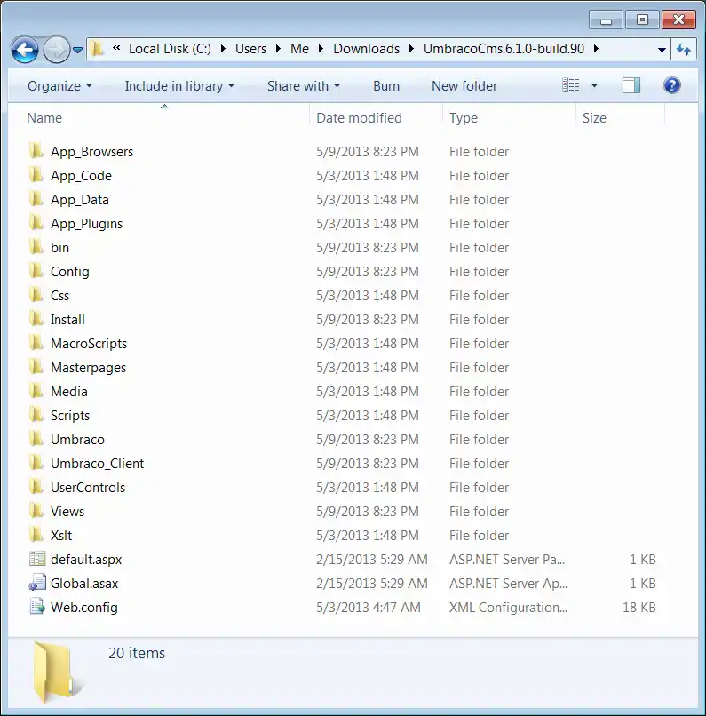
Task: Select the Xslt folder icon
Action: [36, 534]
